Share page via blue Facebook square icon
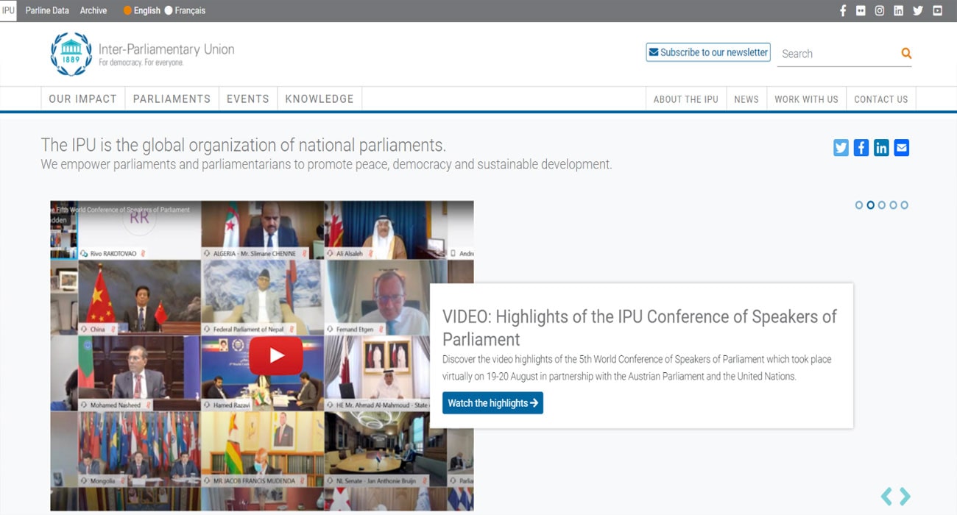The height and width of the screenshot is (515, 957). pyautogui.click(x=861, y=148)
